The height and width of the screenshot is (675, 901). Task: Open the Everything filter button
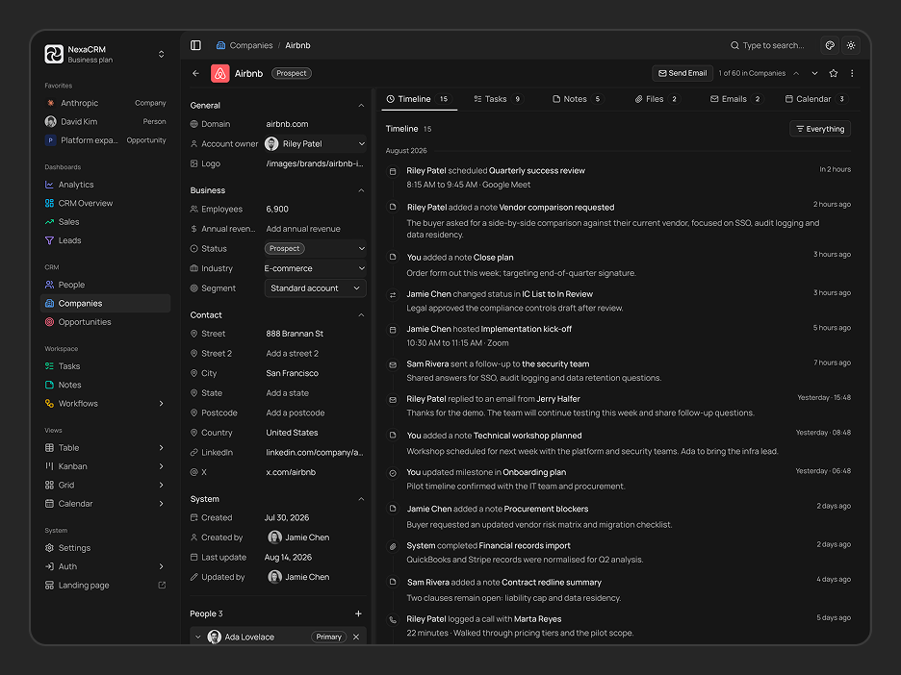(820, 129)
